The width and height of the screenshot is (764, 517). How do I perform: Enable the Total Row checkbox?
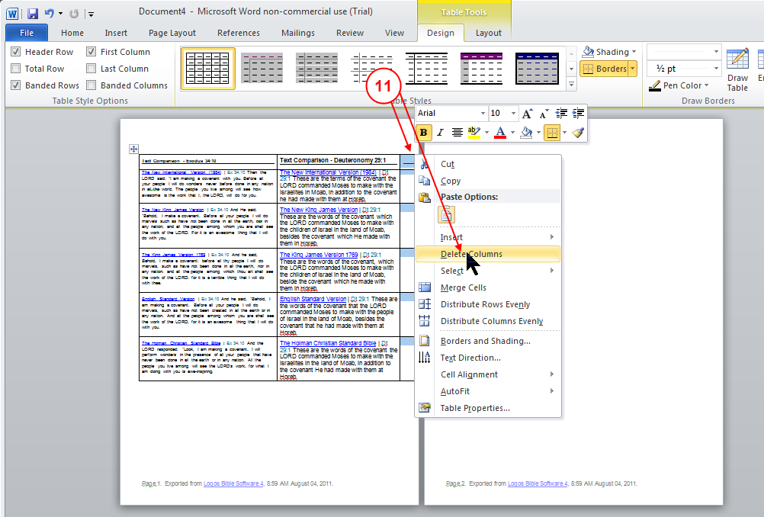[15, 68]
